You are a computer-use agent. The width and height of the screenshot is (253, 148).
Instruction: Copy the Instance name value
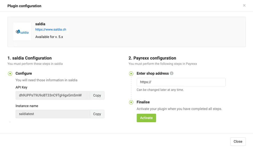97,114
